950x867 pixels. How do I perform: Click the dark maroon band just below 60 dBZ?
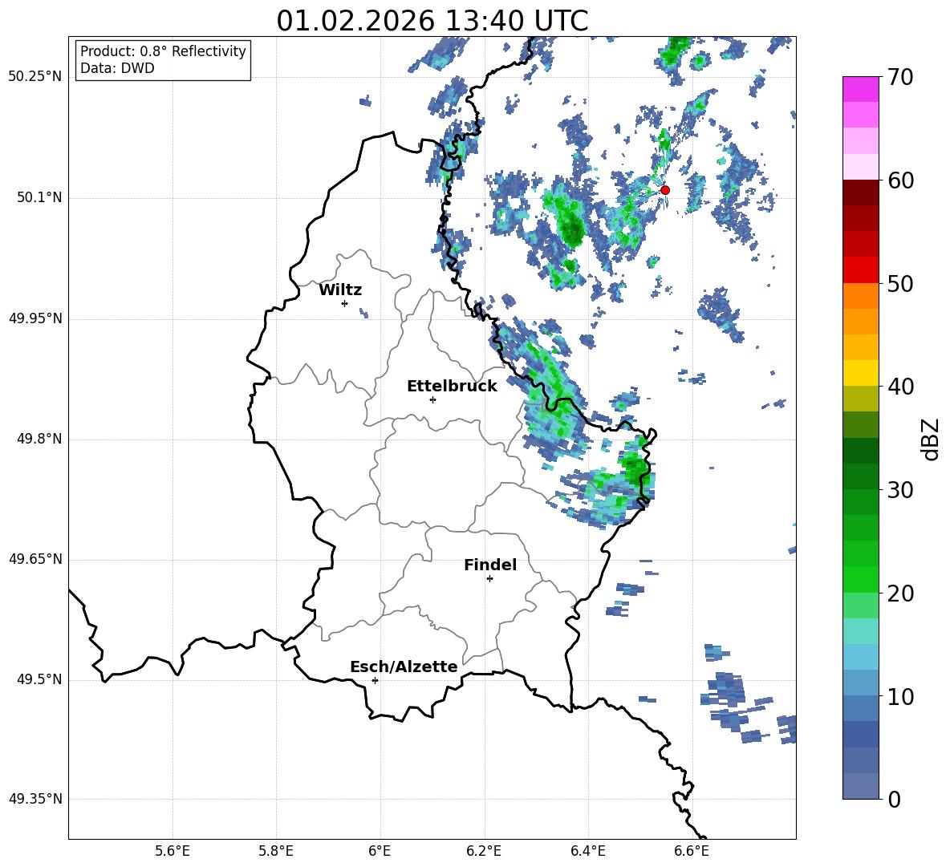click(x=860, y=192)
